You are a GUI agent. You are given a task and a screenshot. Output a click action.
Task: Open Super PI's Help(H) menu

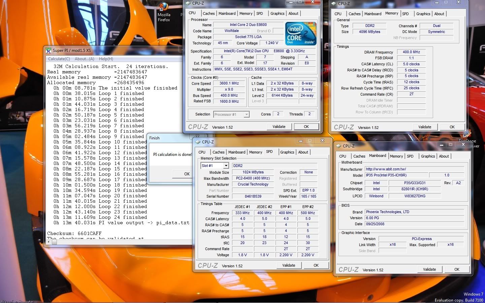click(106, 59)
